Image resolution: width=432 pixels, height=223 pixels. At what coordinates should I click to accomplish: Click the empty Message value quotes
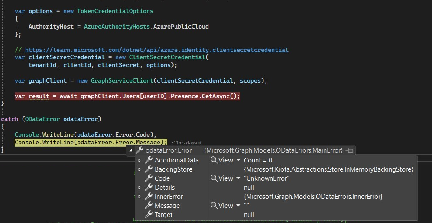tap(246, 206)
